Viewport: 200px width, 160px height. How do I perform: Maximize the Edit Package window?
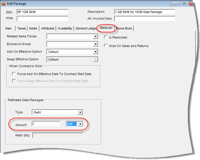(x=184, y=4)
